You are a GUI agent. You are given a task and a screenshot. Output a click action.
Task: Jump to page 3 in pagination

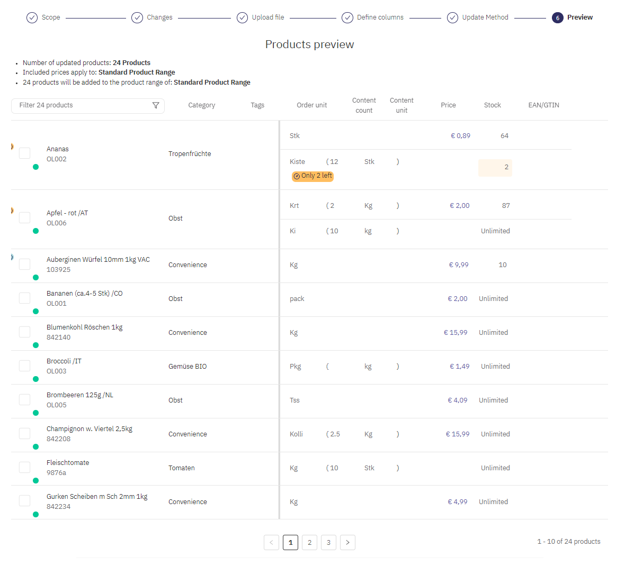(x=328, y=542)
